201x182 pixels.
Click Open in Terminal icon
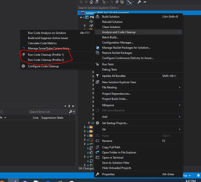pos(97,157)
